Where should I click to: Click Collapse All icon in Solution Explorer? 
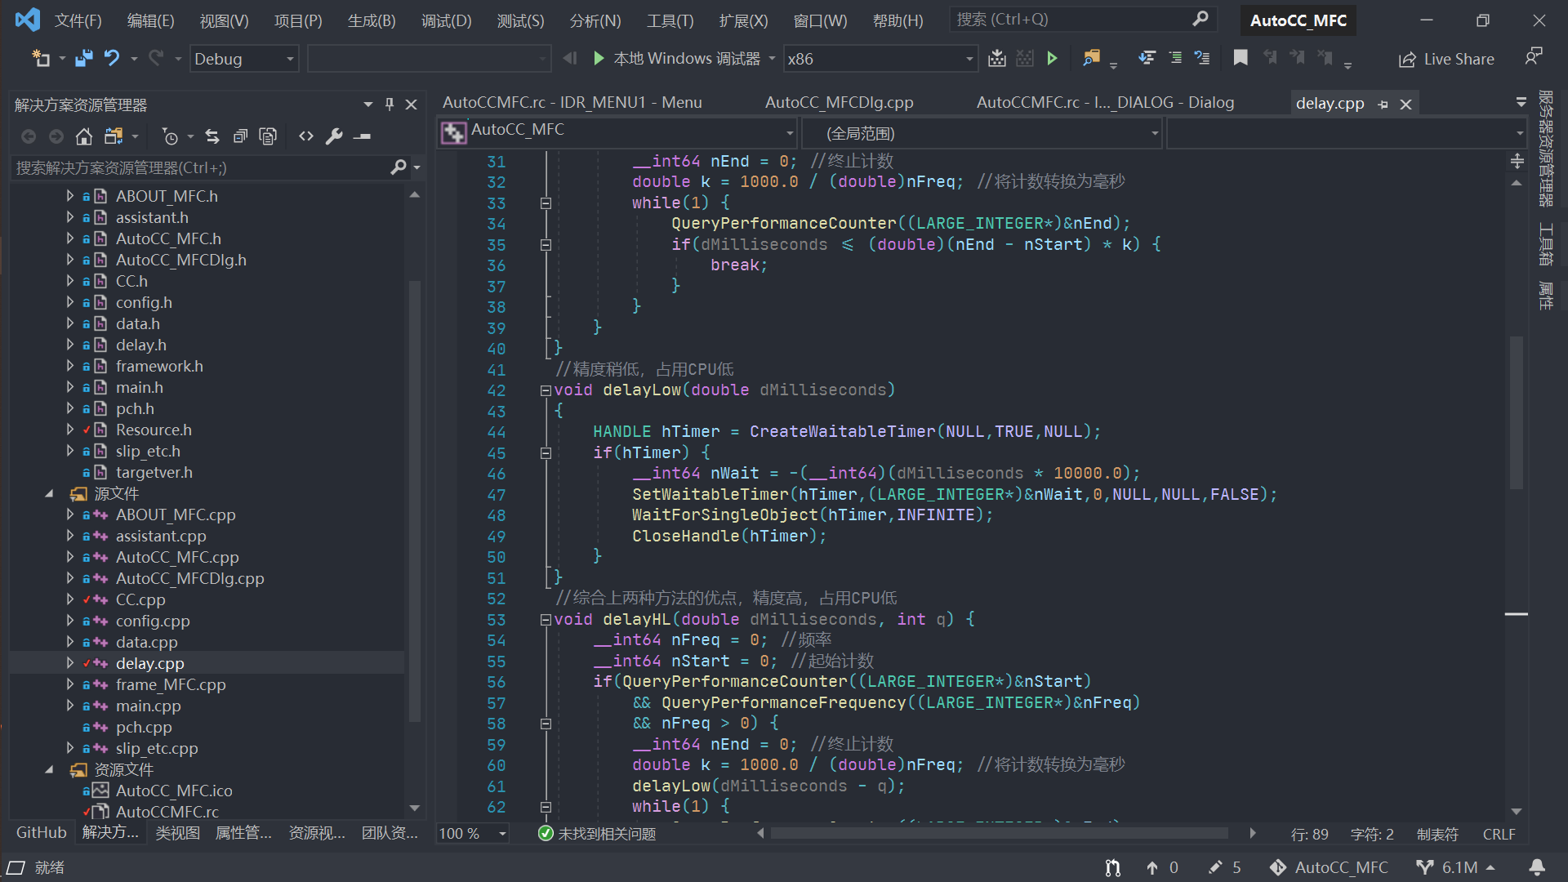[x=240, y=136]
